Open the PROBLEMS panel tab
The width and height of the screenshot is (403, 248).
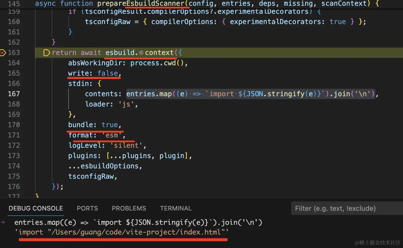[129, 208]
